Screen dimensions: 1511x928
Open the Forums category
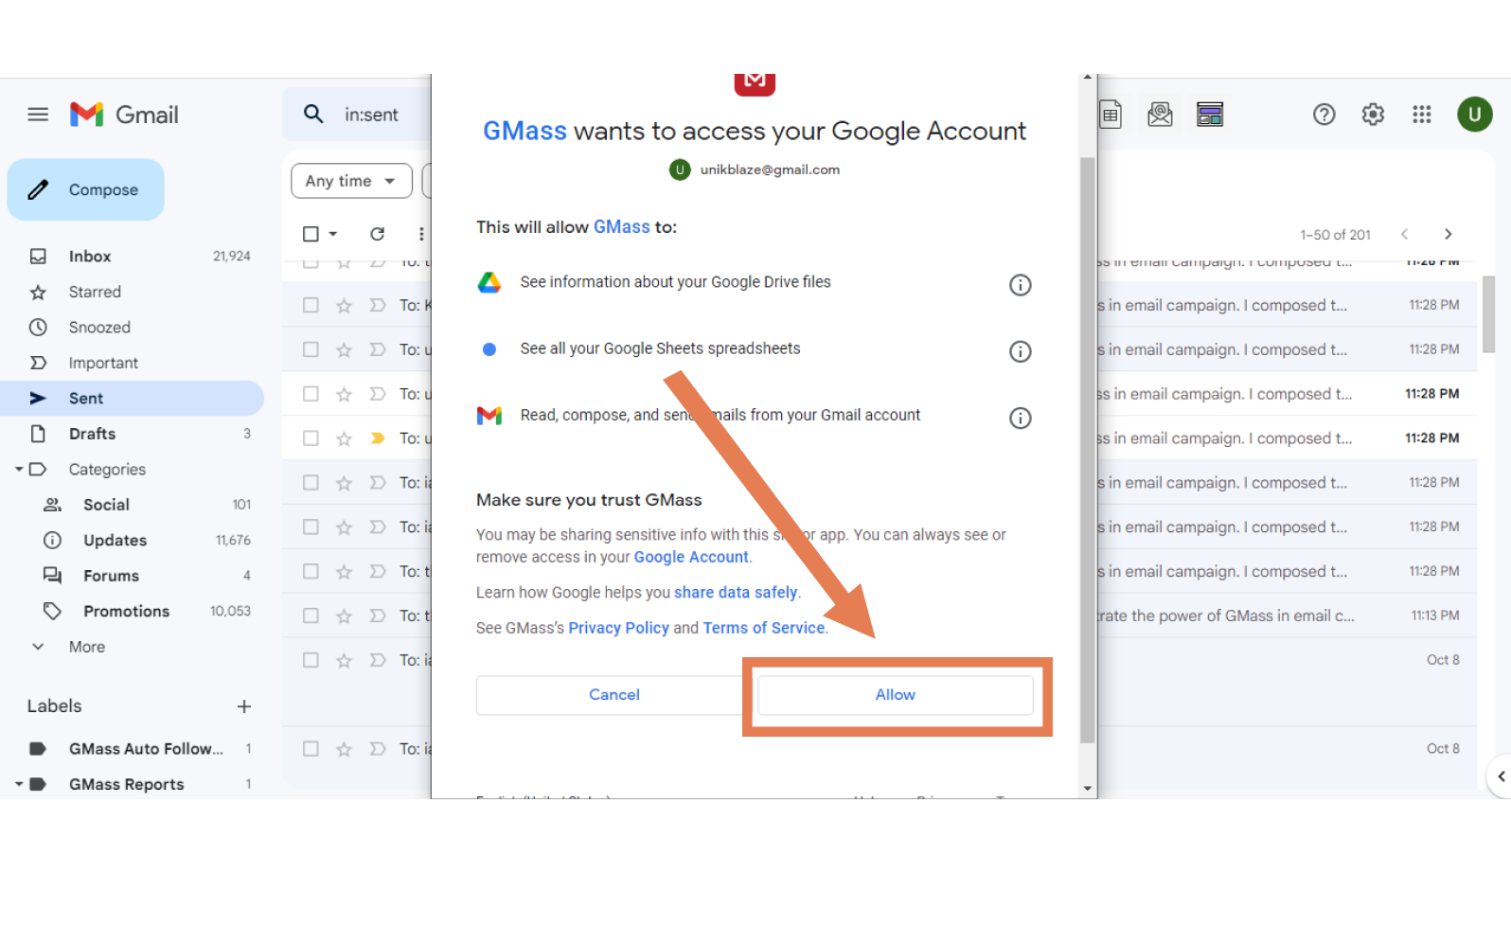pos(133,576)
